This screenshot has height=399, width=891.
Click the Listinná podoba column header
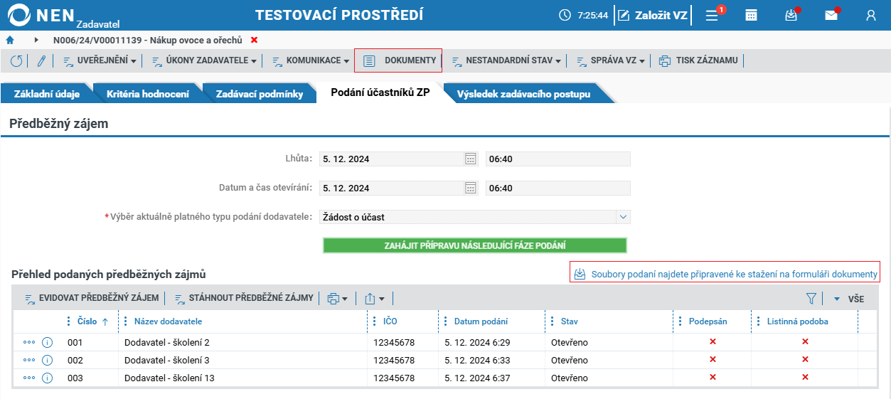797,321
